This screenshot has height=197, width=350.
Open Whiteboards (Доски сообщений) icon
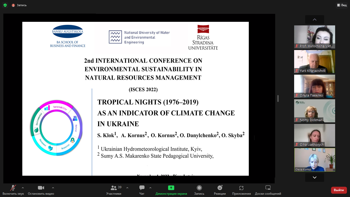(x=268, y=188)
